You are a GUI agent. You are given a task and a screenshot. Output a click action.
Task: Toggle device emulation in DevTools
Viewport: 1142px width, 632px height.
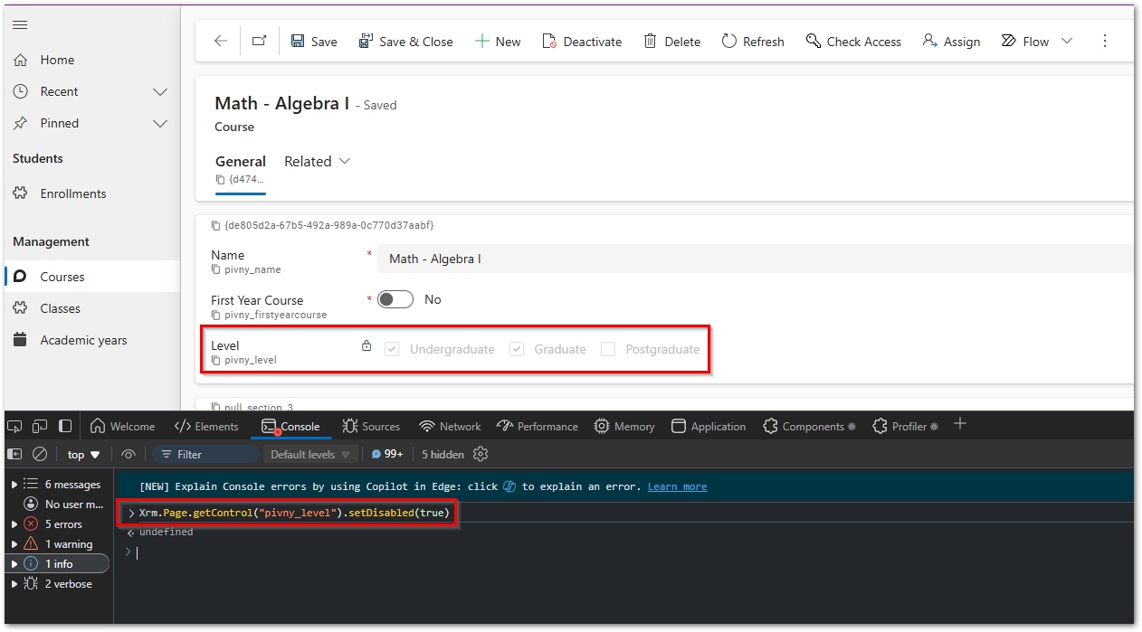point(40,426)
